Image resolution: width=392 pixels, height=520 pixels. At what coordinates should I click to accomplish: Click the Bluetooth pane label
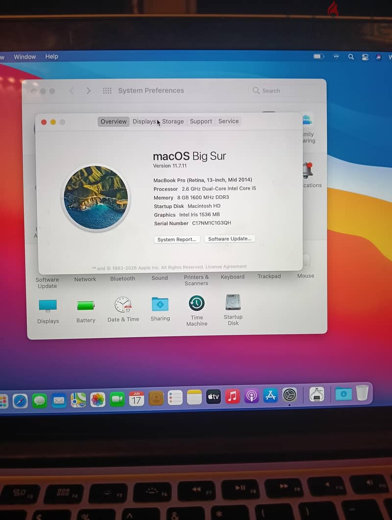(x=123, y=279)
